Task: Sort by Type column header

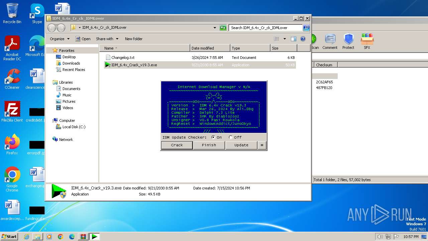Action: coord(250,48)
